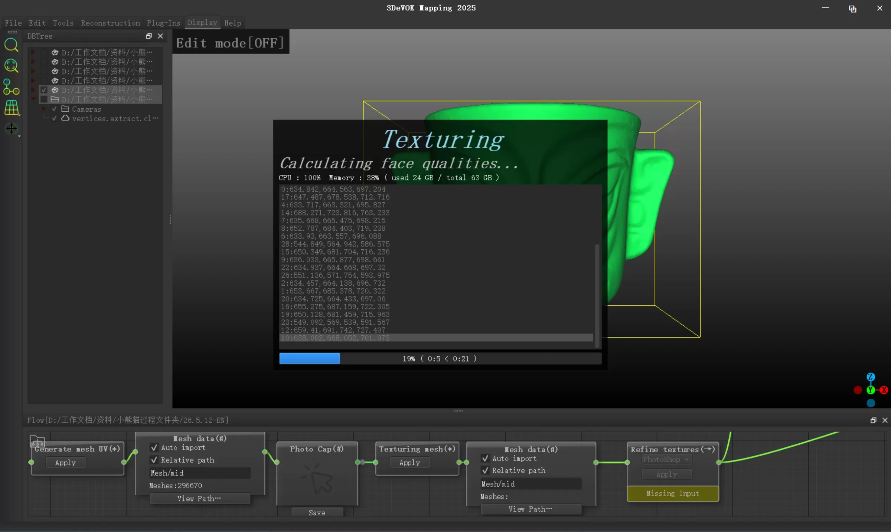Screen dimensions: 891x532
Task: Click the cursor icon inside Photo Cap node
Action: (x=317, y=478)
